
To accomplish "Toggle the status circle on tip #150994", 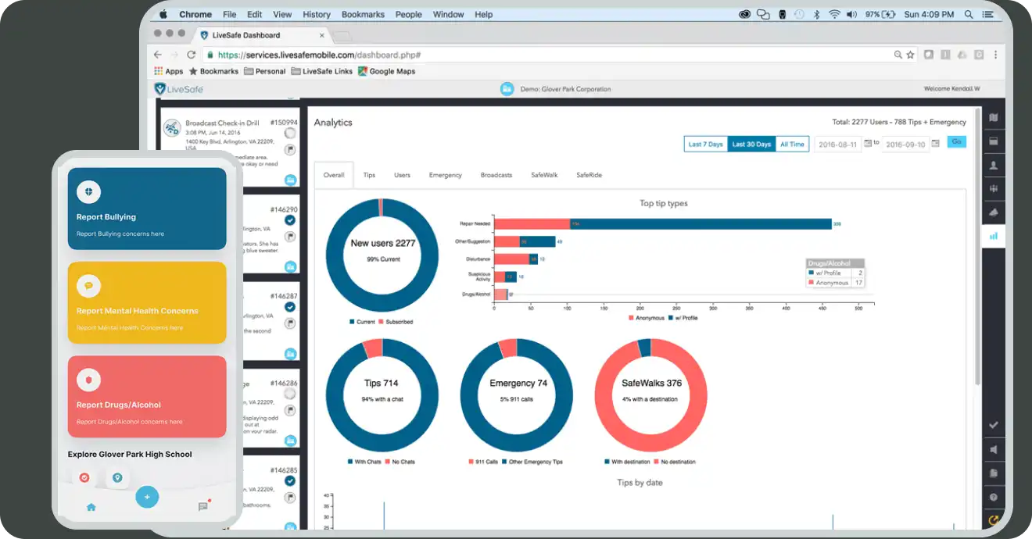I will pyautogui.click(x=290, y=134).
